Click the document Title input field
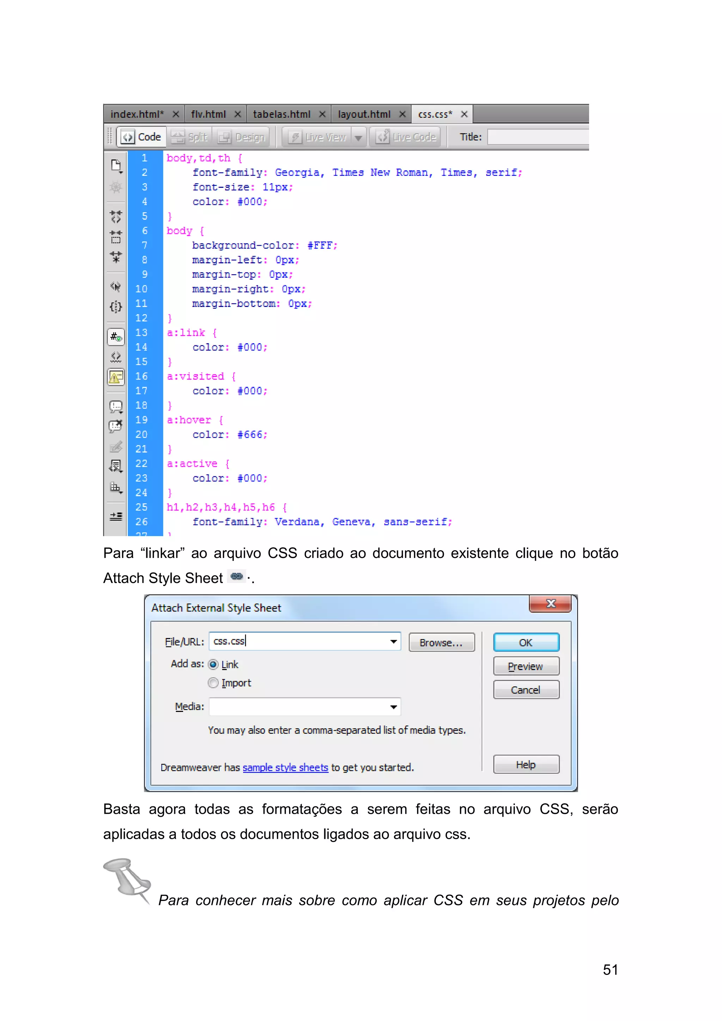 click(x=538, y=137)
